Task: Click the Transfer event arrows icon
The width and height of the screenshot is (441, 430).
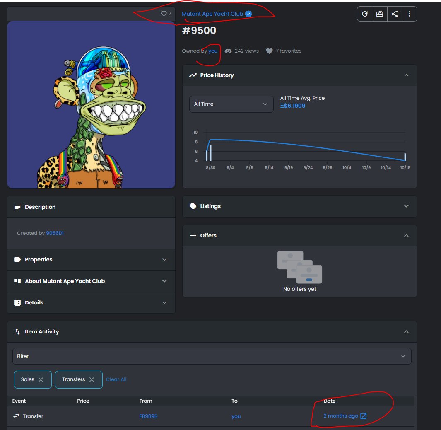Action: [16, 416]
